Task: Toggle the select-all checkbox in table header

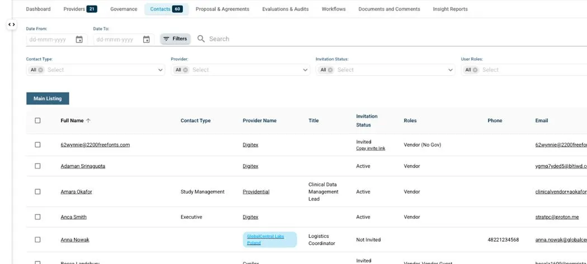Action: click(x=37, y=121)
